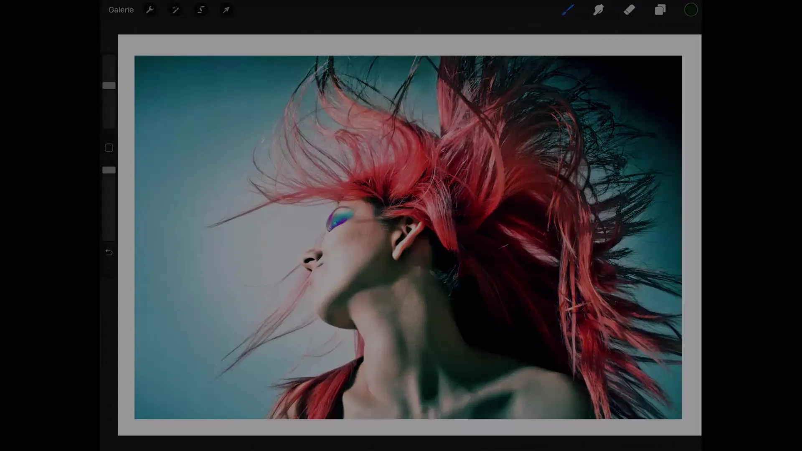Viewport: 802px width, 451px height.
Task: Activate the Selection S-ribbon tool
Action: pos(201,10)
